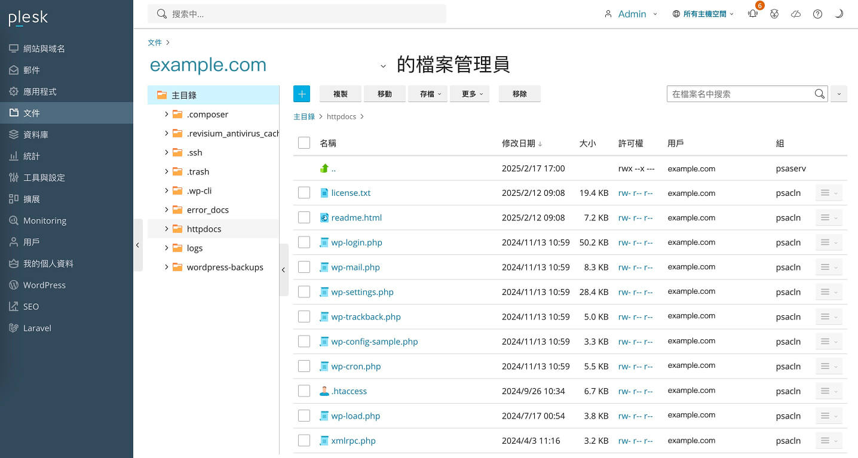Tick the checkbox next to .htaccess
The image size is (858, 458).
coord(304,391)
